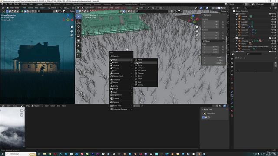Open the Curve submenu in the Add menu
The image size is (278, 156).
pos(121,62)
